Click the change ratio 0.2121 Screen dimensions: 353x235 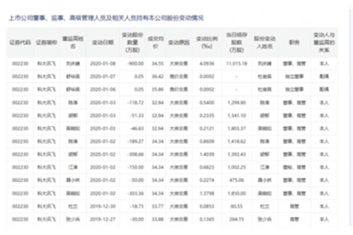pos(207,129)
